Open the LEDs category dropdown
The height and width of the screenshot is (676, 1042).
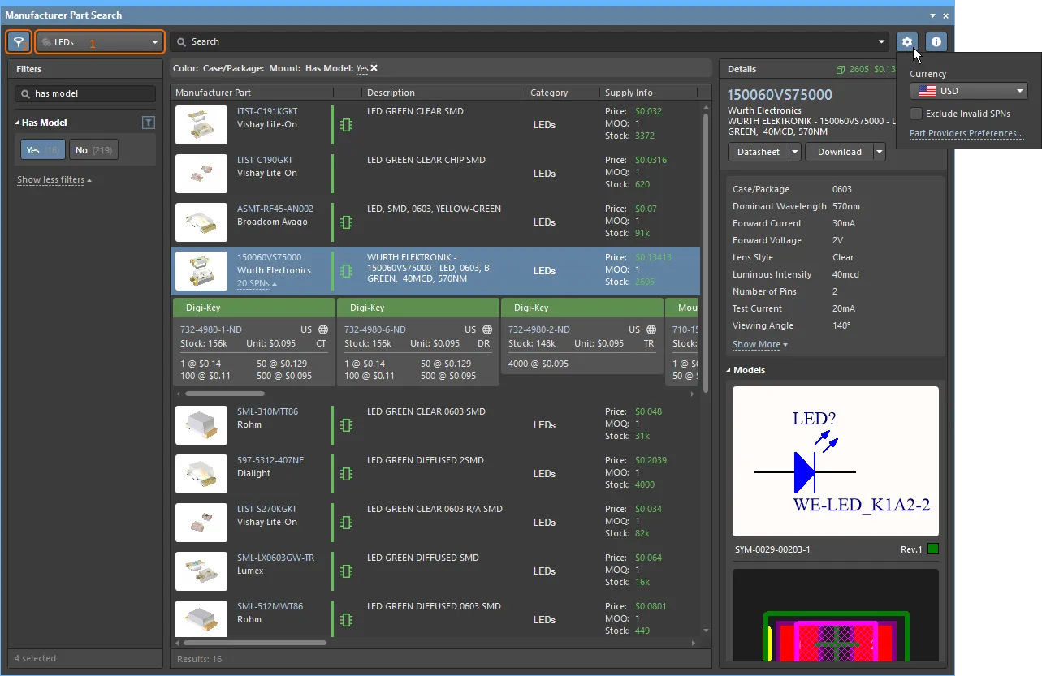(100, 41)
